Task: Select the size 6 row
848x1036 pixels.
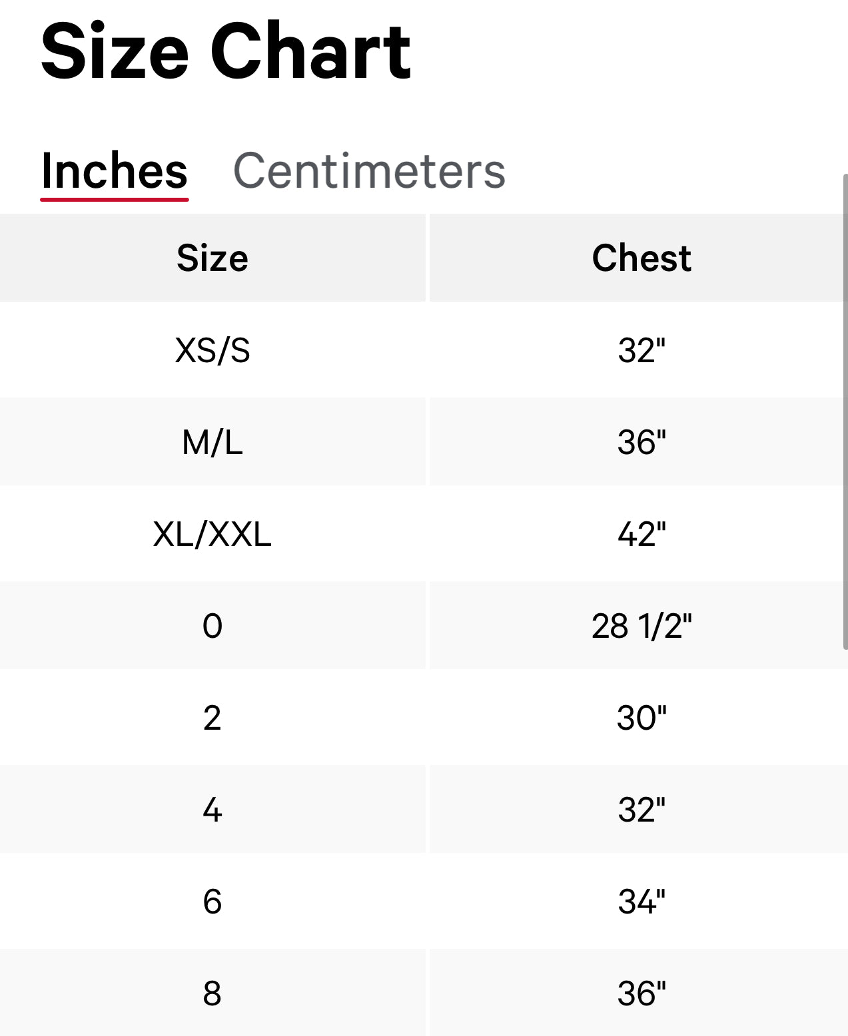Action: pyautogui.click(x=212, y=902)
